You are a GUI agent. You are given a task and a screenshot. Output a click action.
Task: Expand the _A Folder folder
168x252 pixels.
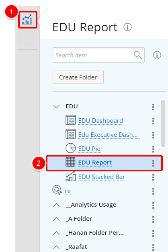click(x=56, y=219)
